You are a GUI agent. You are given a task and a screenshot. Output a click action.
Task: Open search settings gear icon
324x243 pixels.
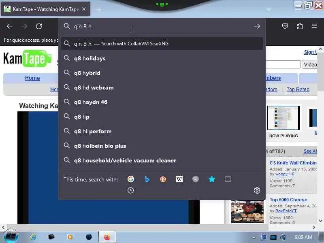click(x=257, y=190)
